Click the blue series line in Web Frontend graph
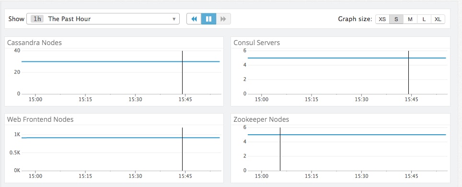This screenshot has height=187, width=462. (x=120, y=138)
